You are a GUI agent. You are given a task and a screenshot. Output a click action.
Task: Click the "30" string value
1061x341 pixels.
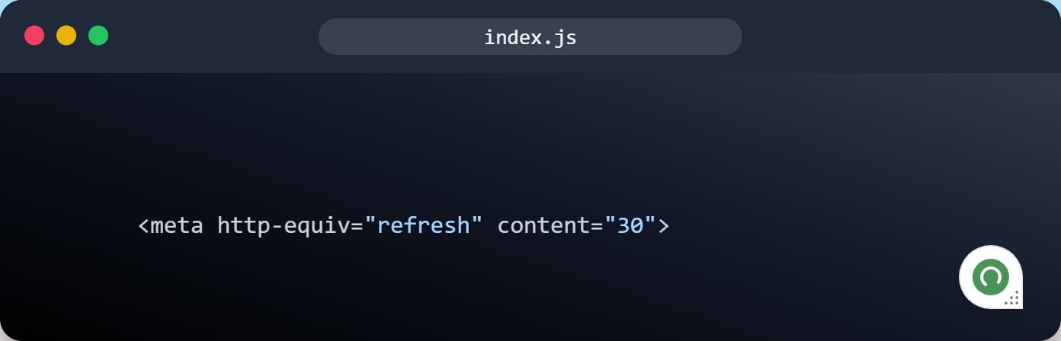(630, 225)
